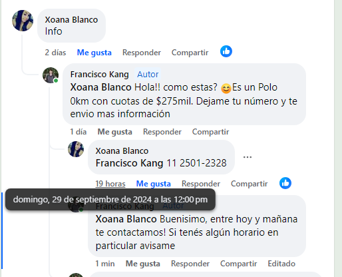Screen dimensions: 342x277
Task: Open Francisco Kang's avatar next to the Polo reply
Action: tap(51, 75)
